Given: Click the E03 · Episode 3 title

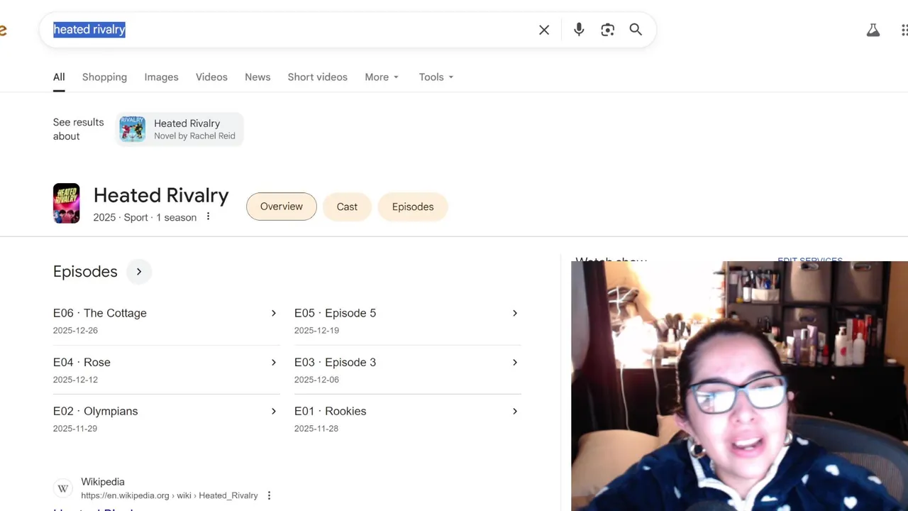Looking at the screenshot, I should (335, 362).
